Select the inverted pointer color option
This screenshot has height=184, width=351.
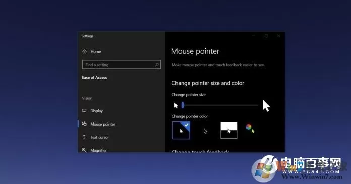(x=229, y=130)
